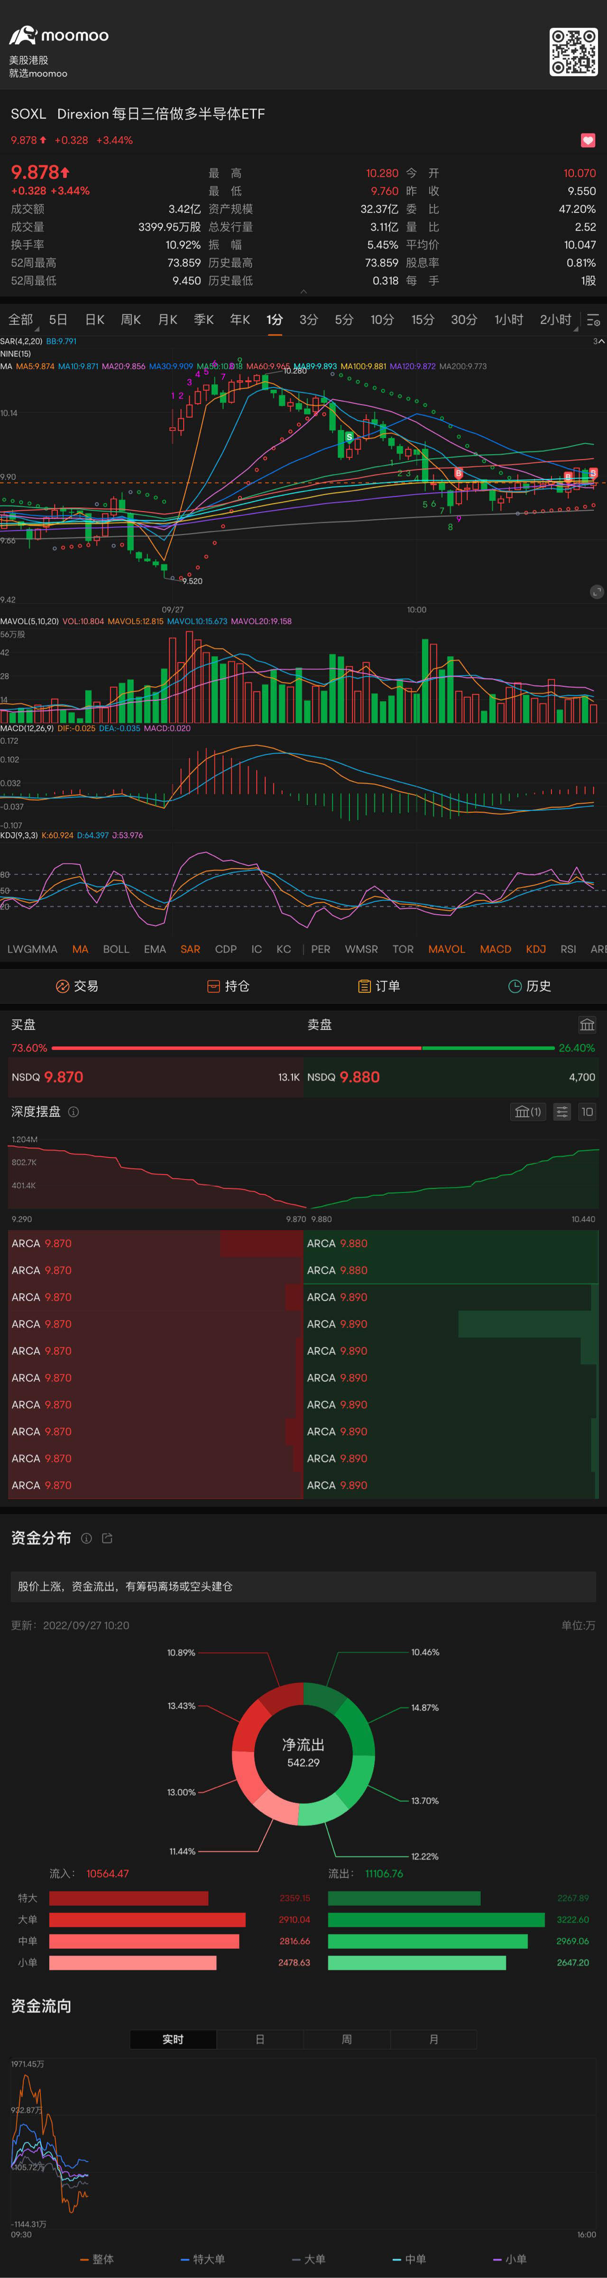The width and height of the screenshot is (607, 2278).
Task: Toggle the EMA indicator
Action: click(x=155, y=949)
